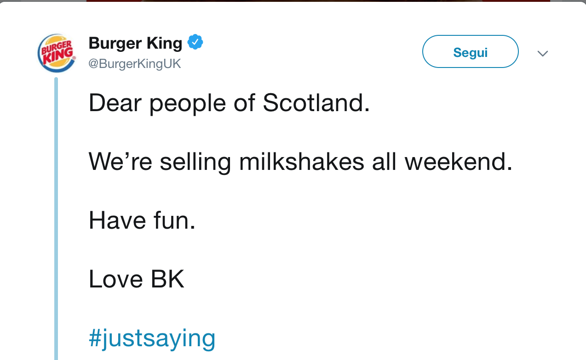Viewport: 586px width, 360px height.
Task: Expand the tweet options chevron menu
Action: 543,53
